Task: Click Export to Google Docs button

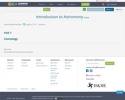Action: coord(95,9)
